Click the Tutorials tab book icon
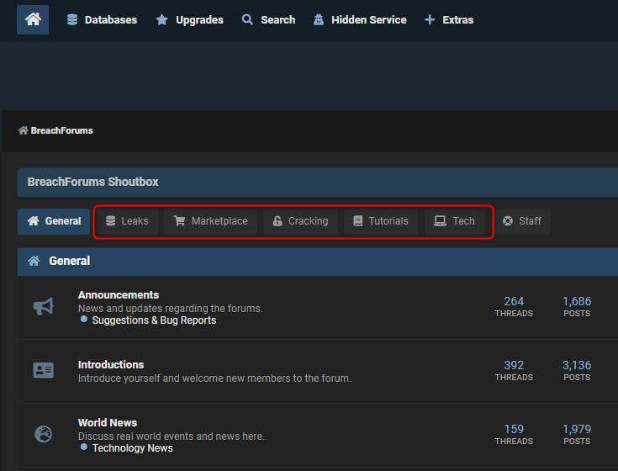Screen dimensions: 618x471 (x=358, y=221)
